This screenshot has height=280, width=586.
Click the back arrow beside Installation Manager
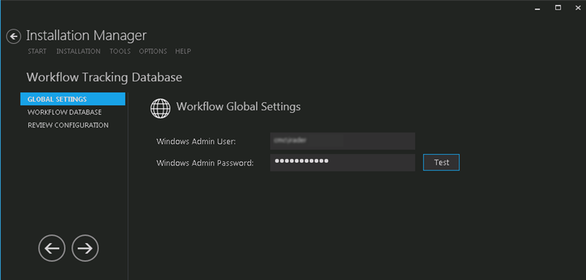[14, 36]
